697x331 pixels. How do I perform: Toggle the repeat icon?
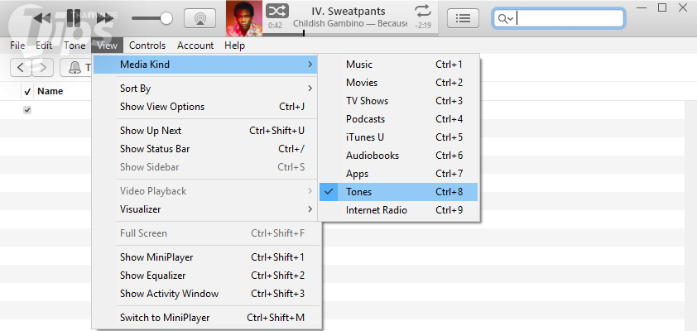click(x=423, y=11)
